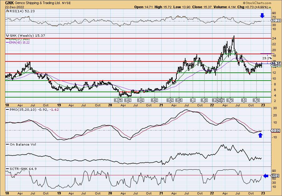Click the company name Genco Shipping & Trading Ltd.
The image size is (282, 196).
pos(38,3)
